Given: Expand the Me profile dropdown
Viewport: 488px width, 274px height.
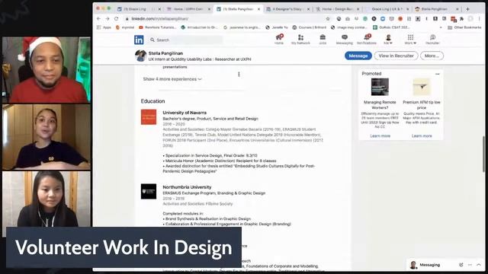Looking at the screenshot, I should click(388, 39).
